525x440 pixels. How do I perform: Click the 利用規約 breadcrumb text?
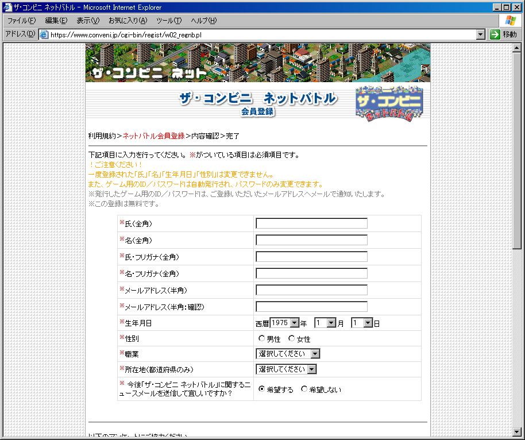[102, 136]
